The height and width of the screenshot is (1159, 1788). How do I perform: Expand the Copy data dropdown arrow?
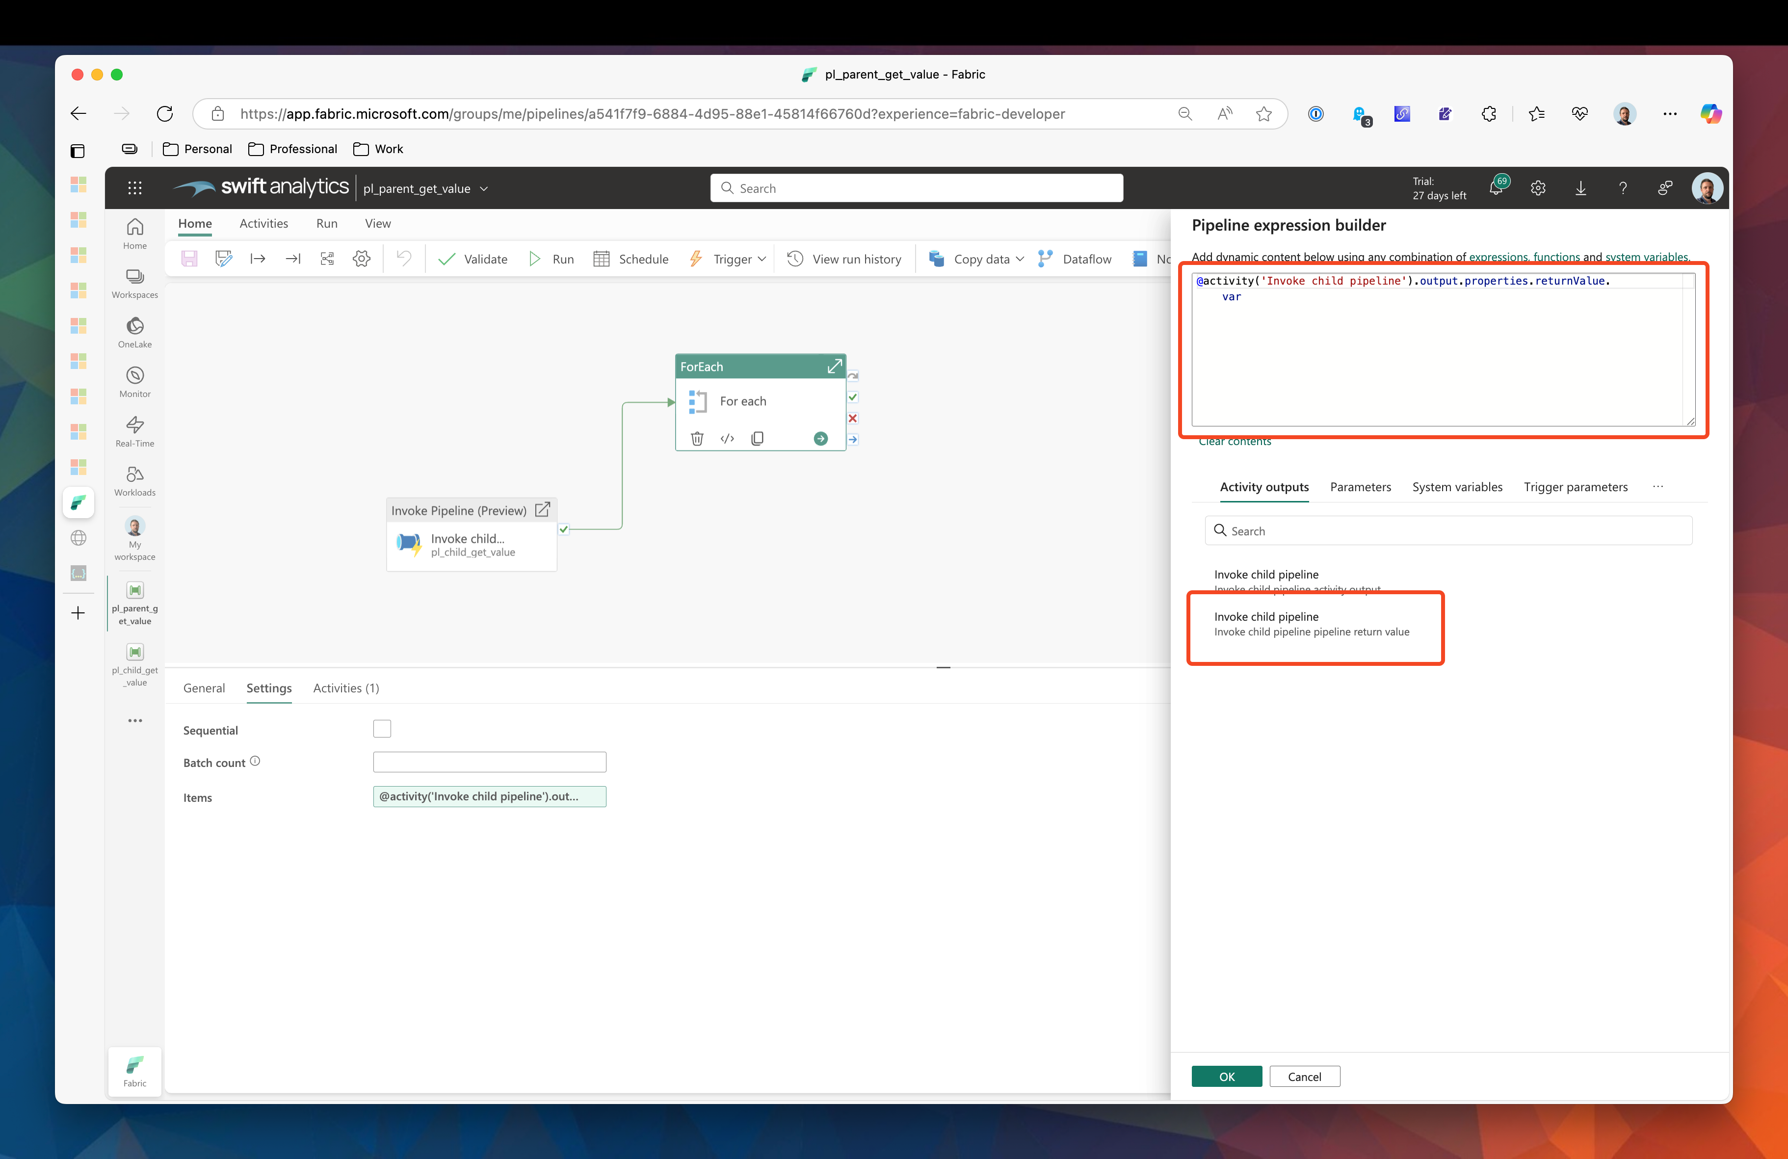[1020, 259]
